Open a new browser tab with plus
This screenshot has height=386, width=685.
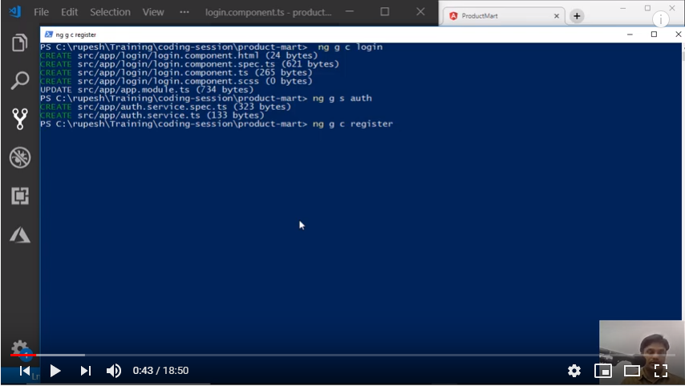click(576, 16)
